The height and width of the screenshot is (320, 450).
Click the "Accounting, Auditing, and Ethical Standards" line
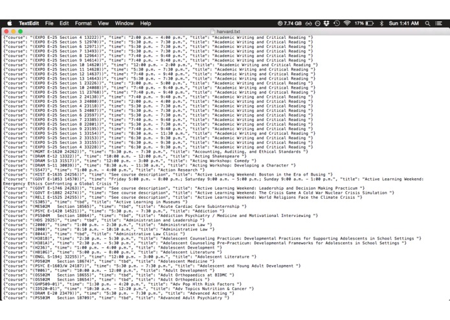point(155,152)
